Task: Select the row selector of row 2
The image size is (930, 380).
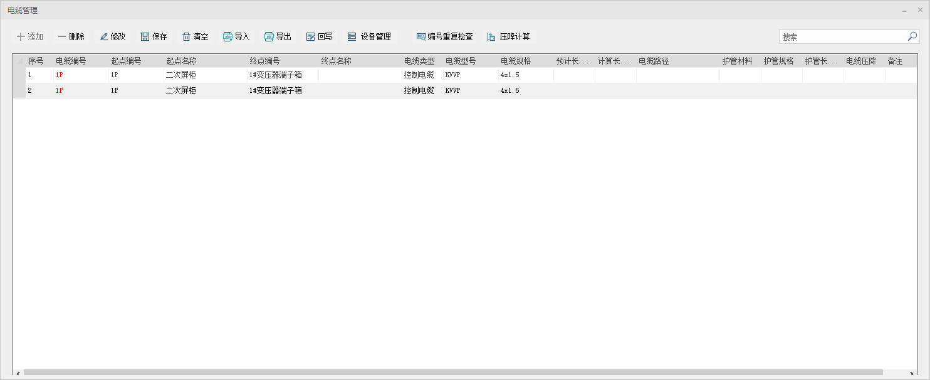Action: (x=19, y=91)
